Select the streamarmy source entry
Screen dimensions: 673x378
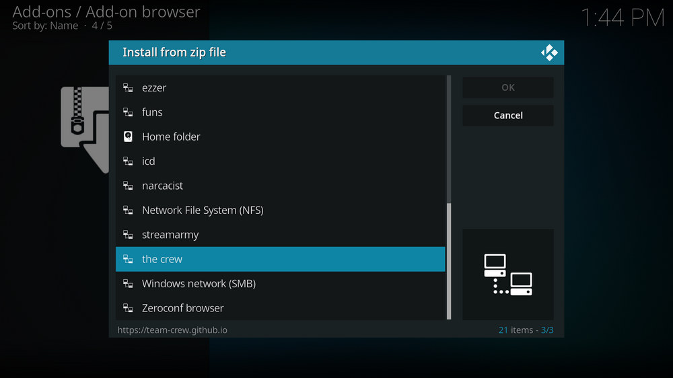click(x=170, y=235)
